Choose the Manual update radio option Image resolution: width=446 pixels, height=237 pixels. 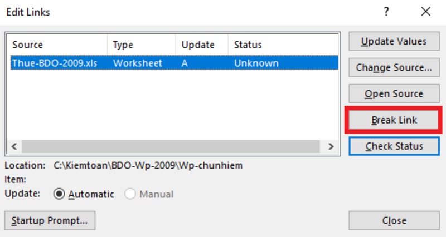click(x=130, y=194)
